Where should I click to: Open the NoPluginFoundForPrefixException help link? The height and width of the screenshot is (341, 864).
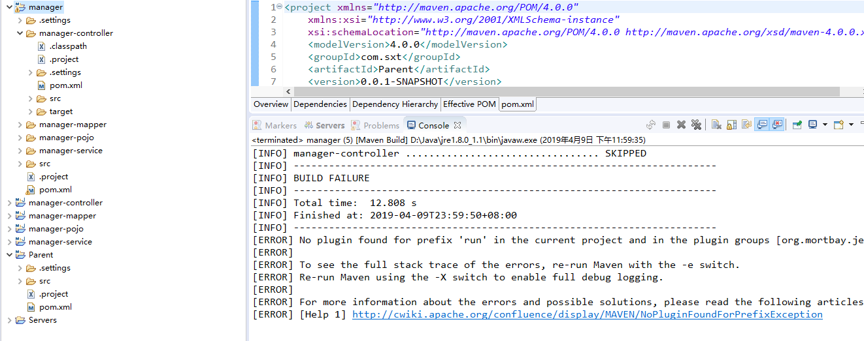(x=587, y=314)
